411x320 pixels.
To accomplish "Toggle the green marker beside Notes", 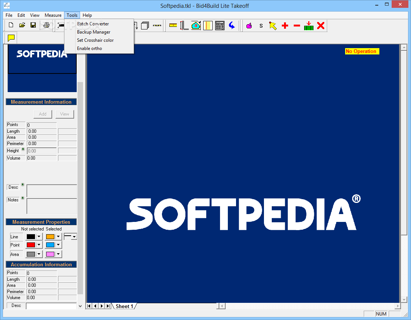I will click(23, 198).
